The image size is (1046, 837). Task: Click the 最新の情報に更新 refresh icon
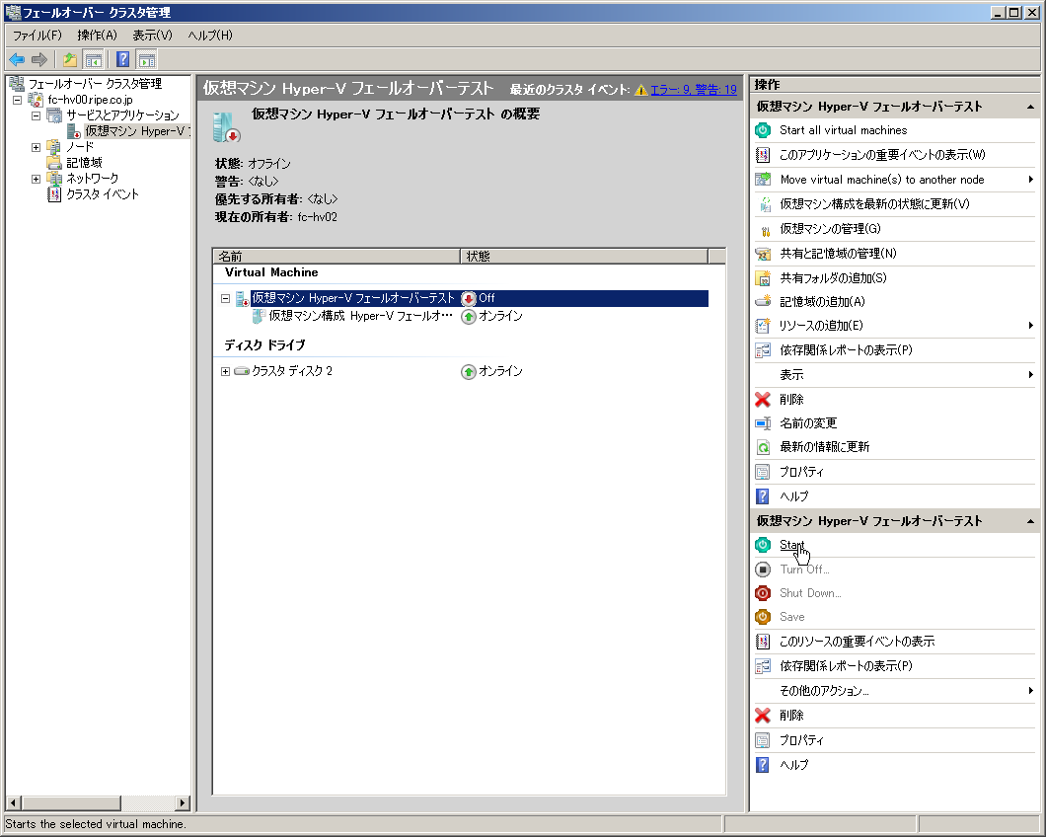(763, 447)
